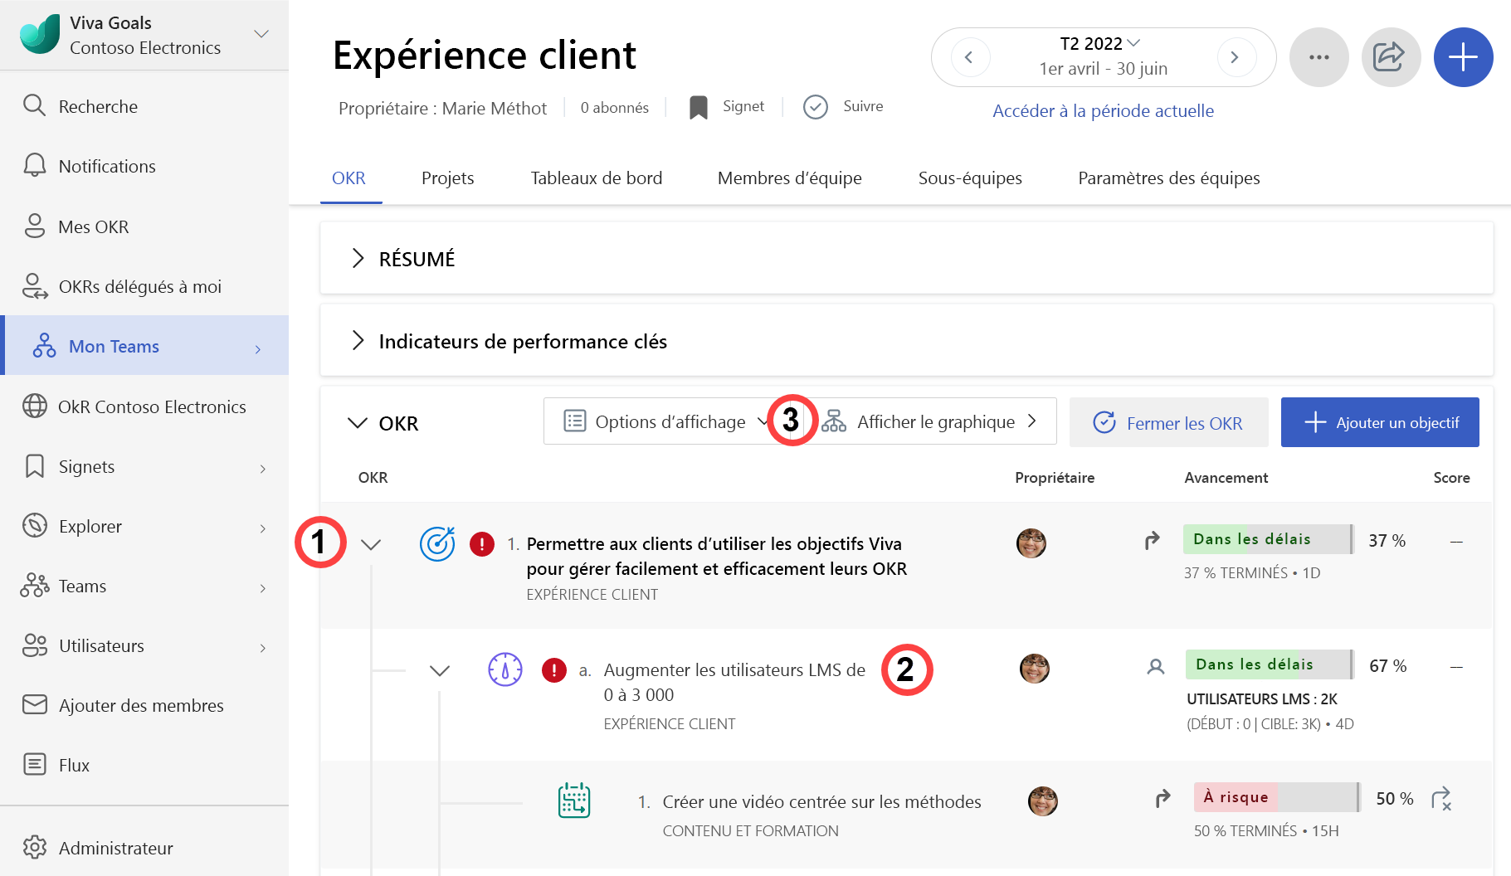
Task: Expand Utilisateurs submenu arrow
Action: 262,648
